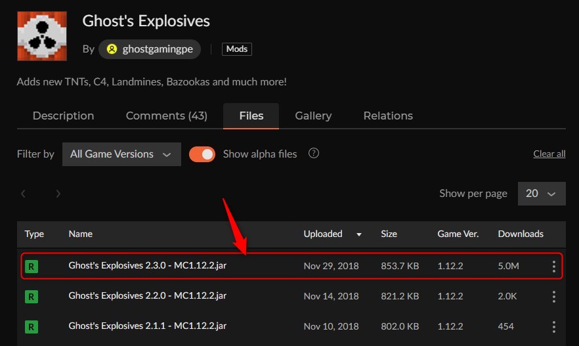Switch to the Description tab
Viewport: 579px width, 346px height.
tap(63, 116)
